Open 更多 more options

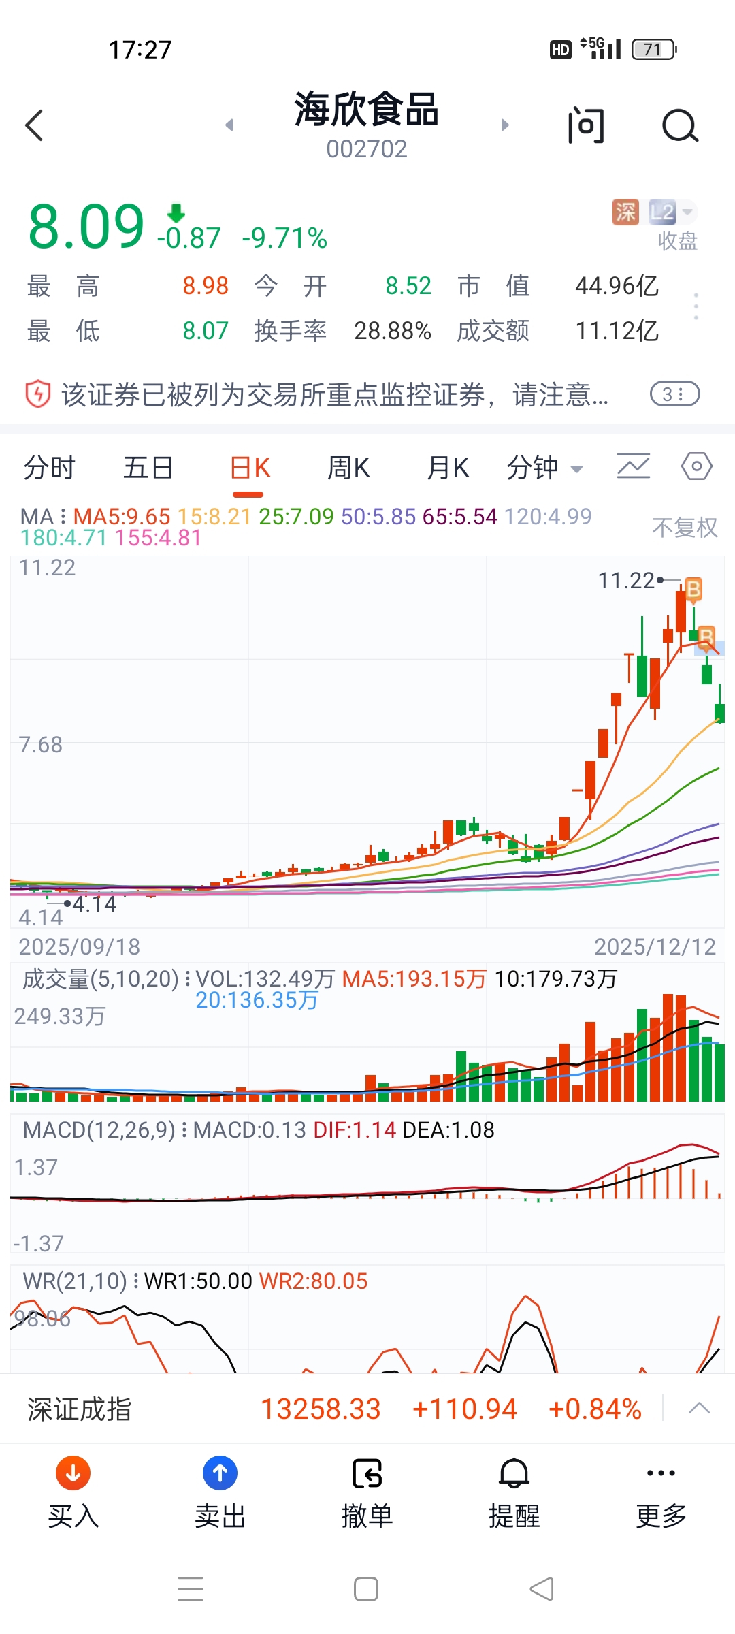[661, 1494]
